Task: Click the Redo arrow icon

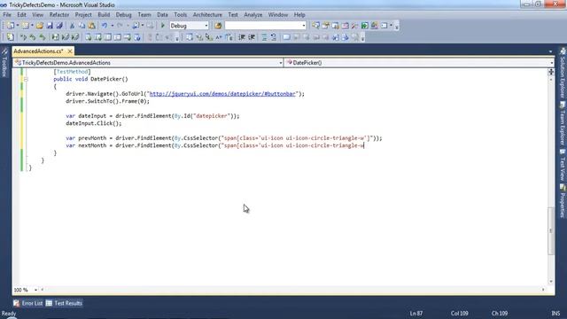Action: 120,26
